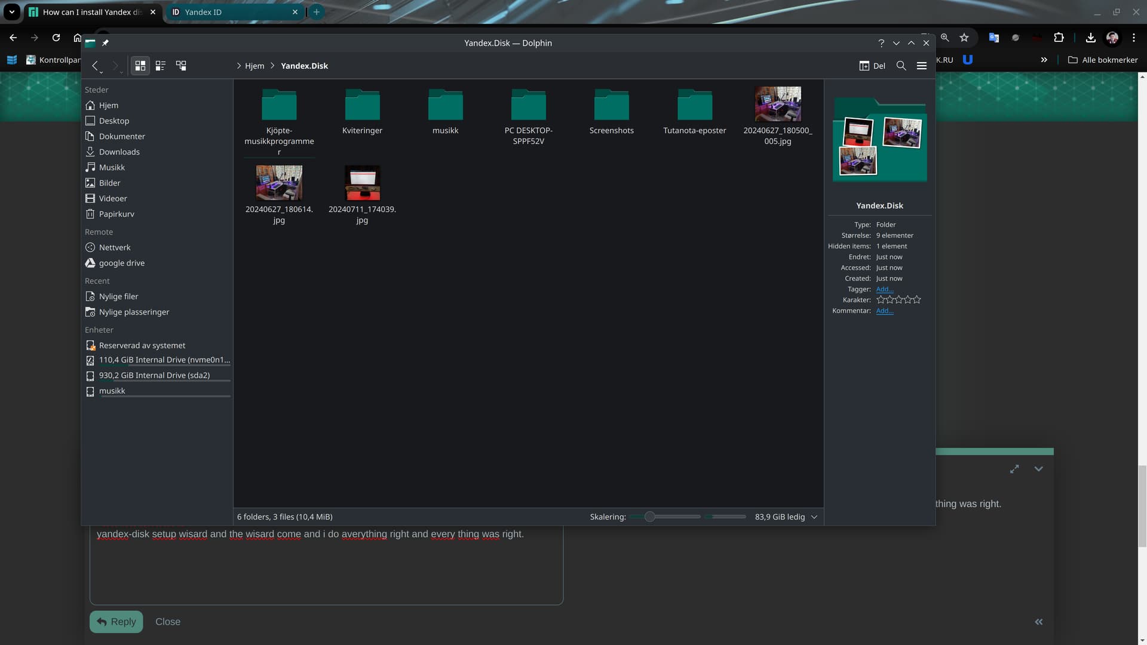
Task: Open browser extensions puzzle icon
Action: (1059, 38)
